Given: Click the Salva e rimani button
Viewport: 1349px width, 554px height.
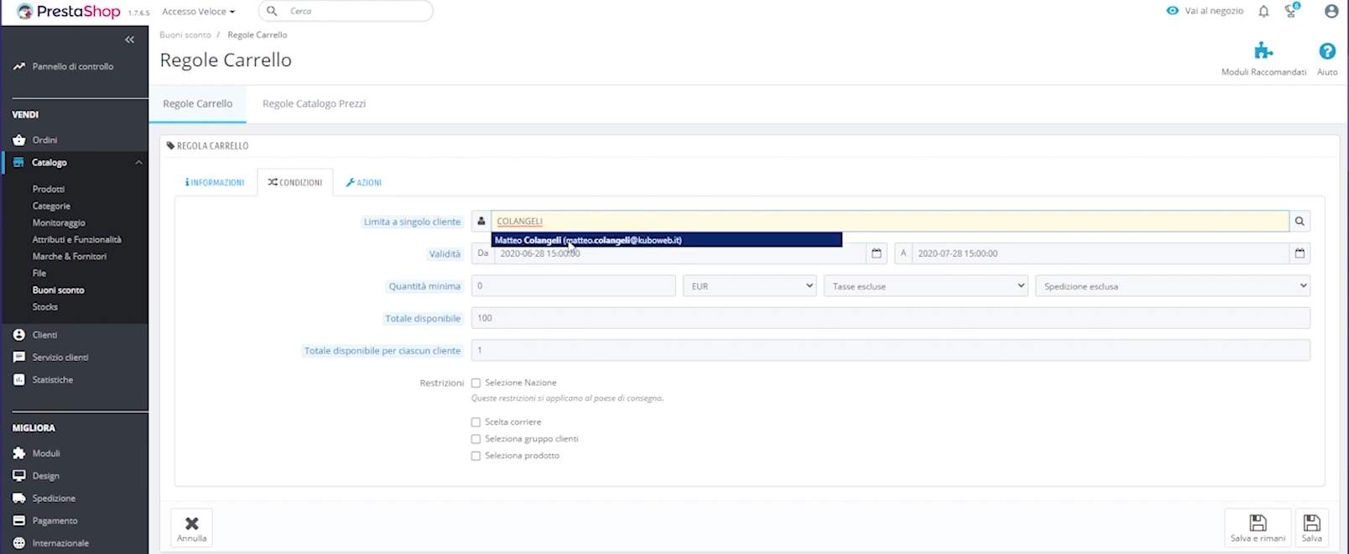Looking at the screenshot, I should point(1257,528).
